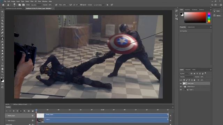
Task: Add media to Paint_Layer track plus
Action: click(x=170, y=116)
